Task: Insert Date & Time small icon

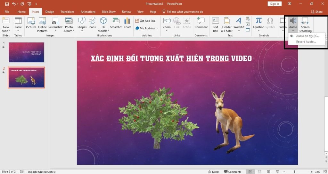Action: [x=248, y=19]
